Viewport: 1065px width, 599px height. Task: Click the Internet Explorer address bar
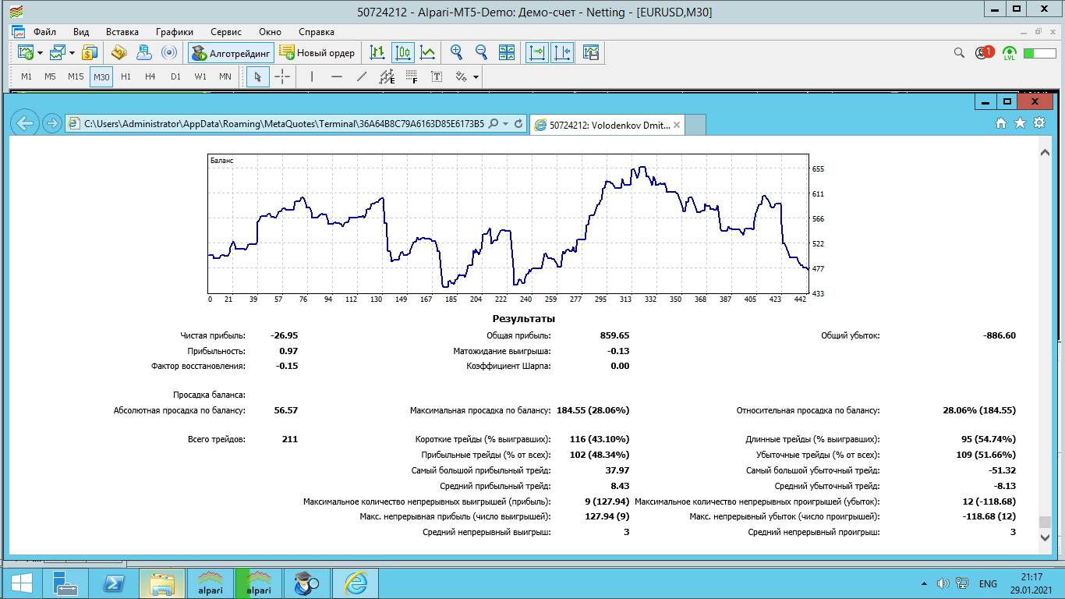coord(285,123)
